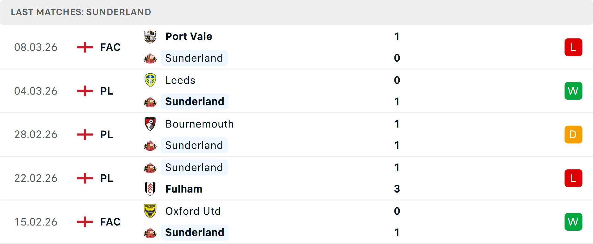Click the green W badge for the Leeds match
The height and width of the screenshot is (244, 593).
click(573, 91)
